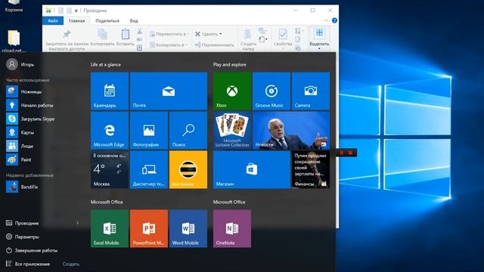Open the Копировать в dropdown

coord(168,45)
